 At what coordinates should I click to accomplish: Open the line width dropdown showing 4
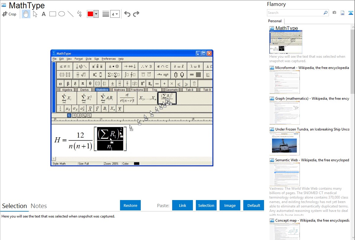115,14
